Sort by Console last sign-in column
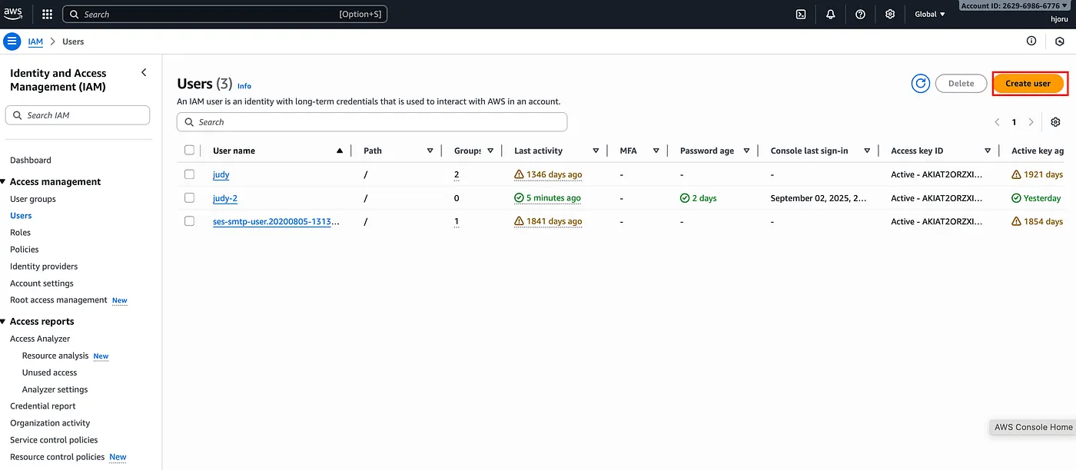Screen dimensions: 1076x470 point(867,151)
